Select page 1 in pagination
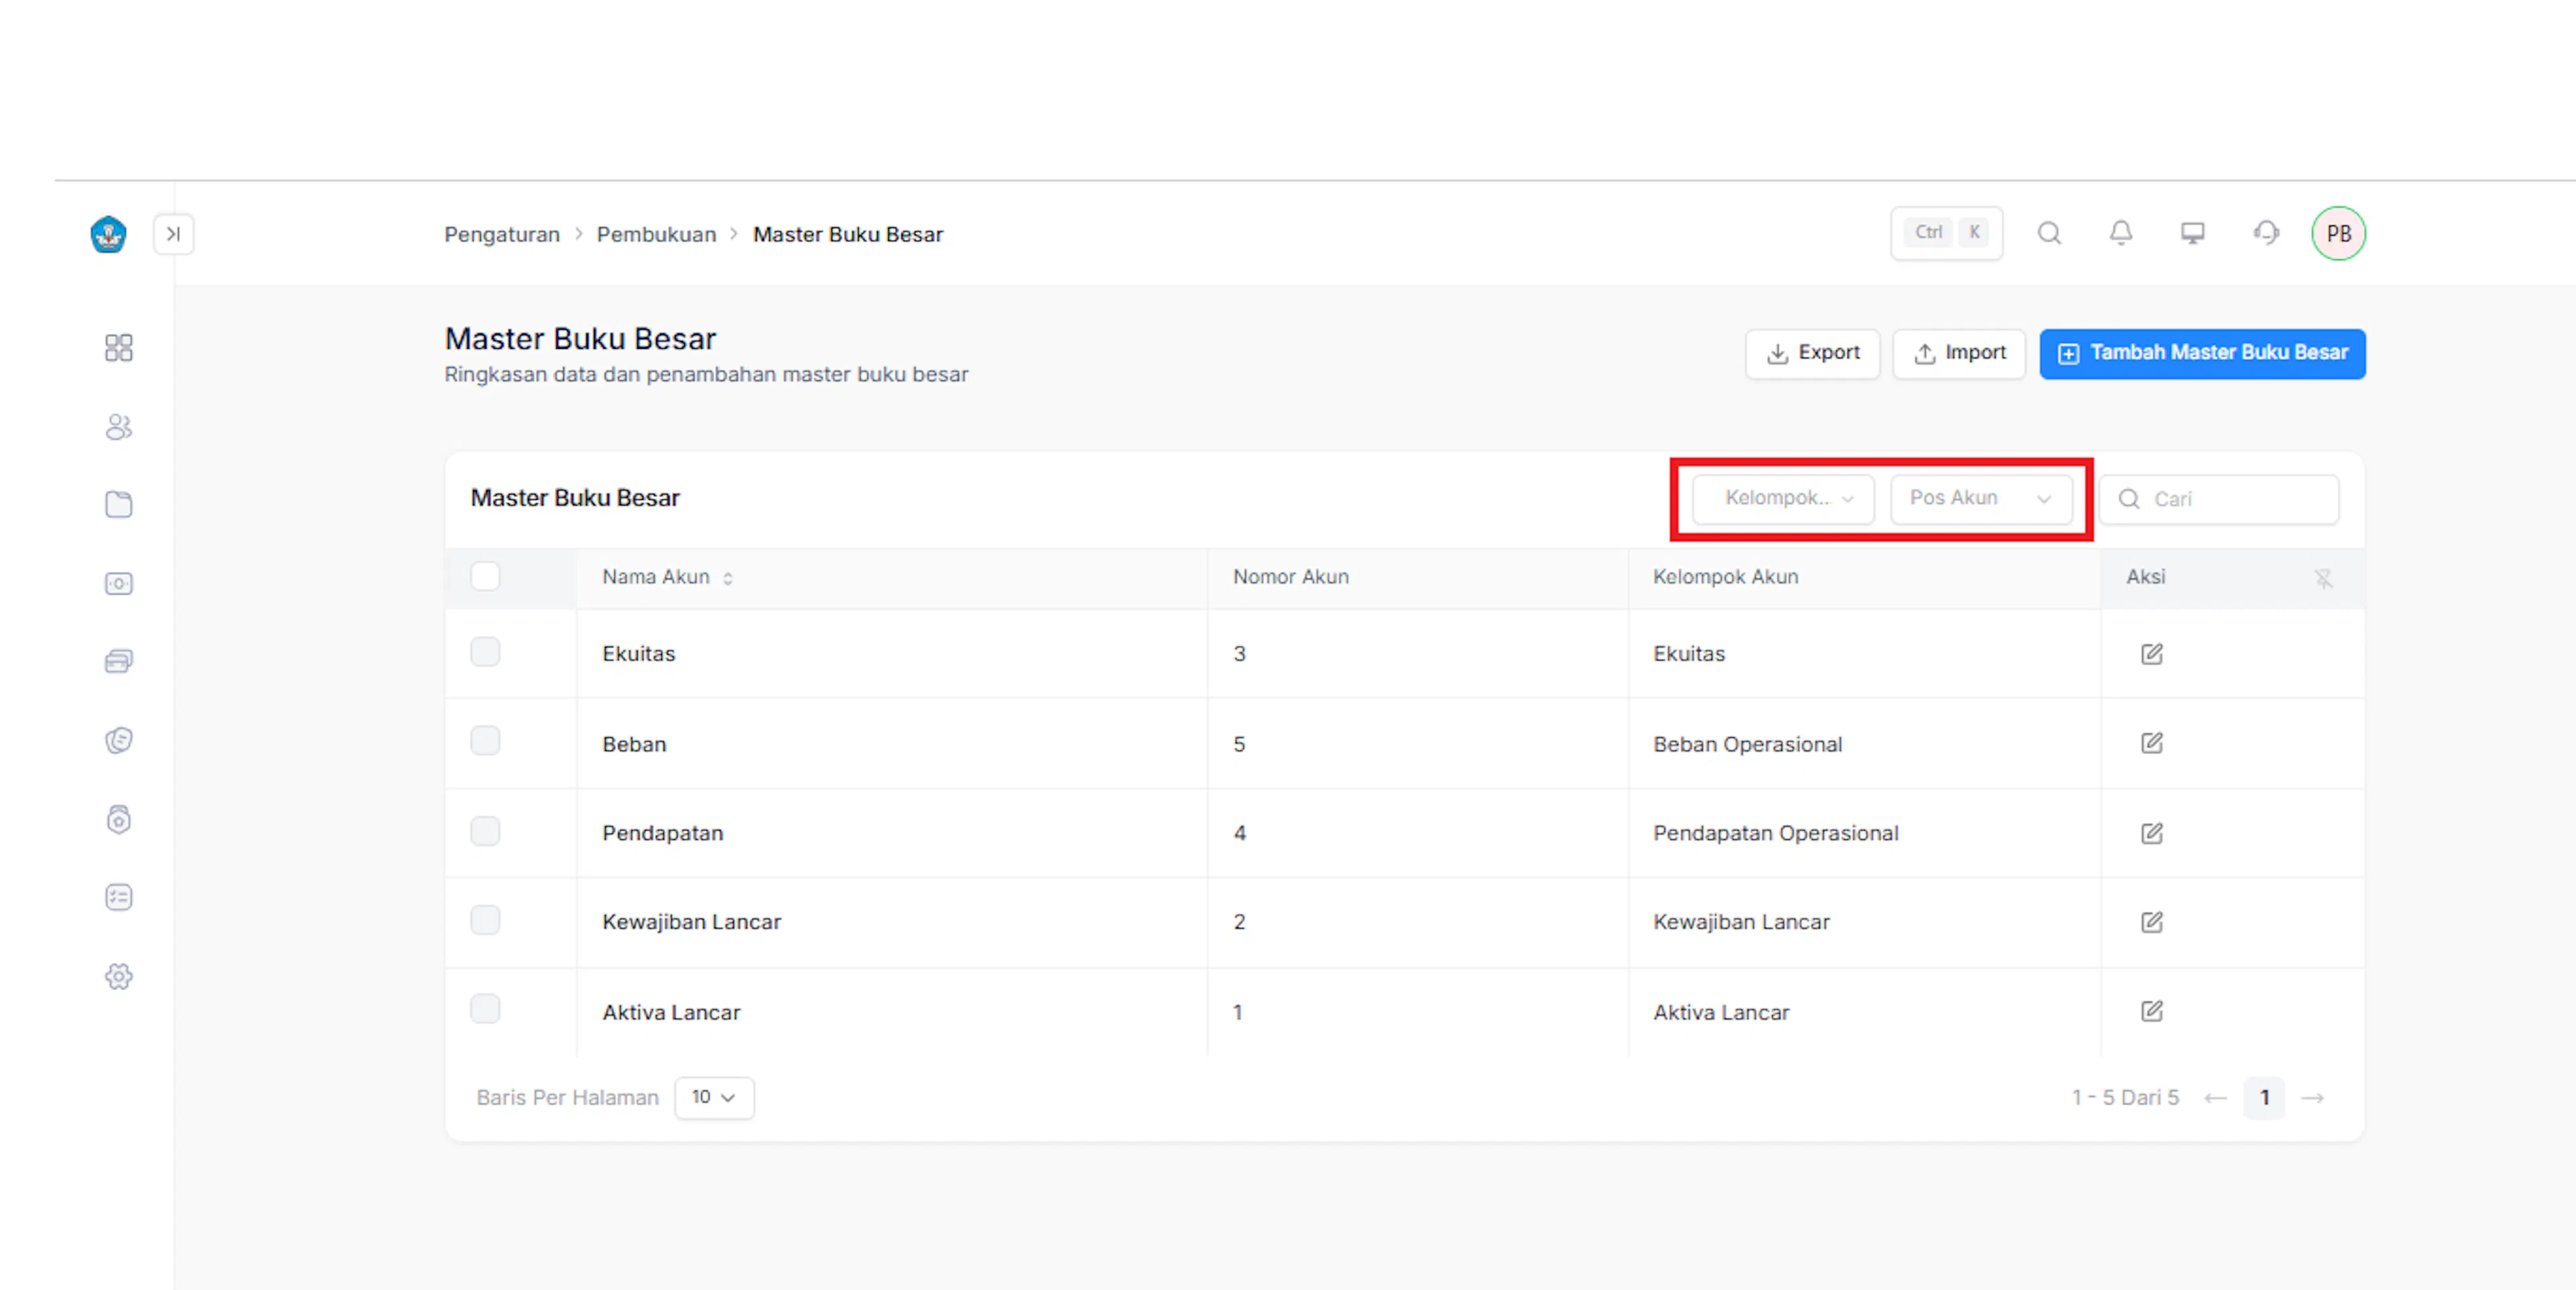The height and width of the screenshot is (1290, 2576). coord(2264,1098)
